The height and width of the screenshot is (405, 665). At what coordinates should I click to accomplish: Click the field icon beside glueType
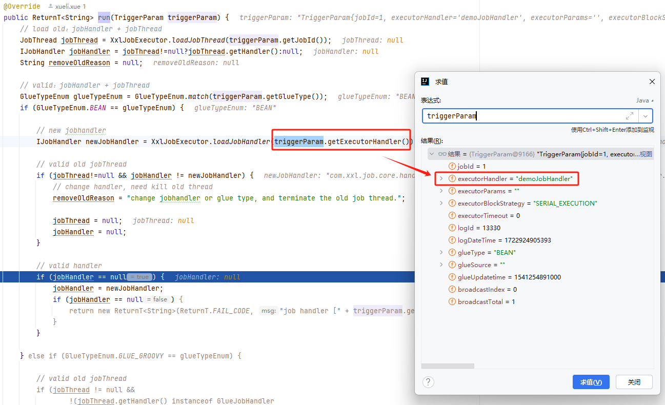point(452,252)
